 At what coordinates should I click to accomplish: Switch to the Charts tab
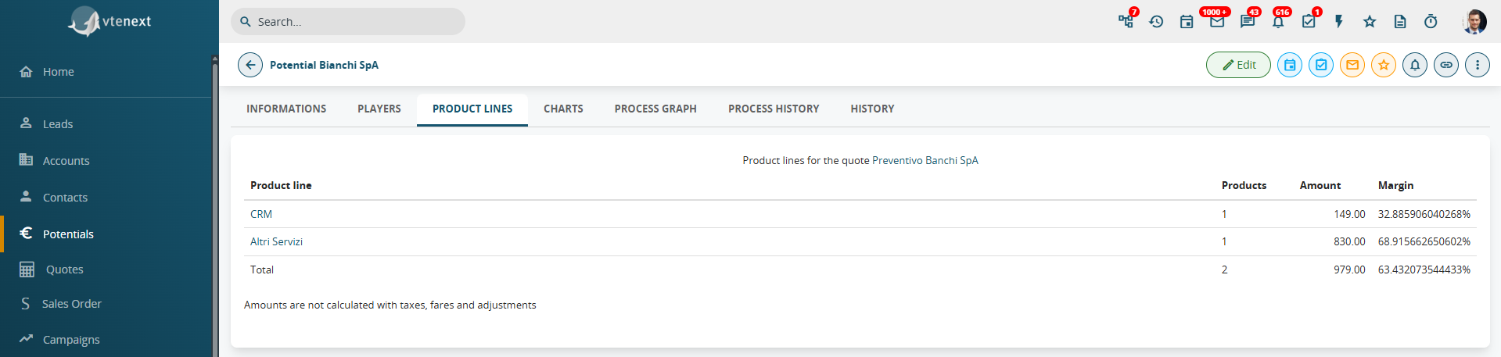[563, 109]
